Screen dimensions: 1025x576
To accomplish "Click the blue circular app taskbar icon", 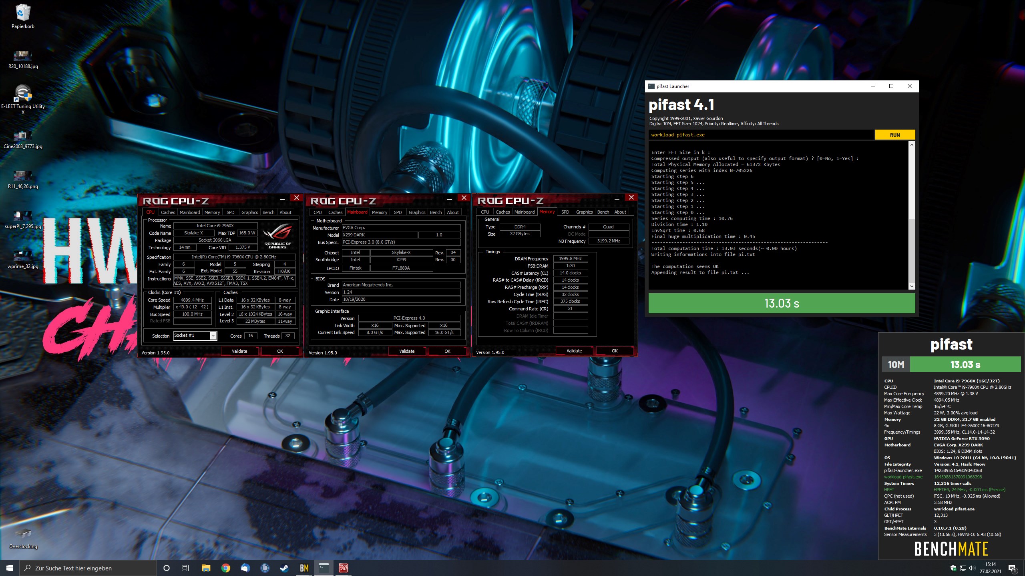I will 265,568.
